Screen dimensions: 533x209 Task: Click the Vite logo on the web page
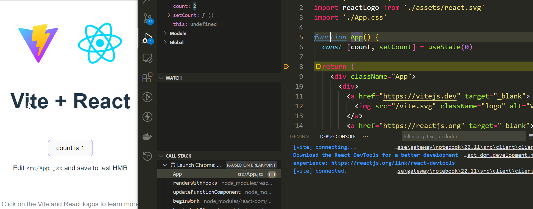(38, 43)
